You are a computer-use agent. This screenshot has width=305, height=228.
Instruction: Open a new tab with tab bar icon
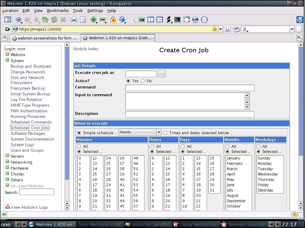[5, 38]
